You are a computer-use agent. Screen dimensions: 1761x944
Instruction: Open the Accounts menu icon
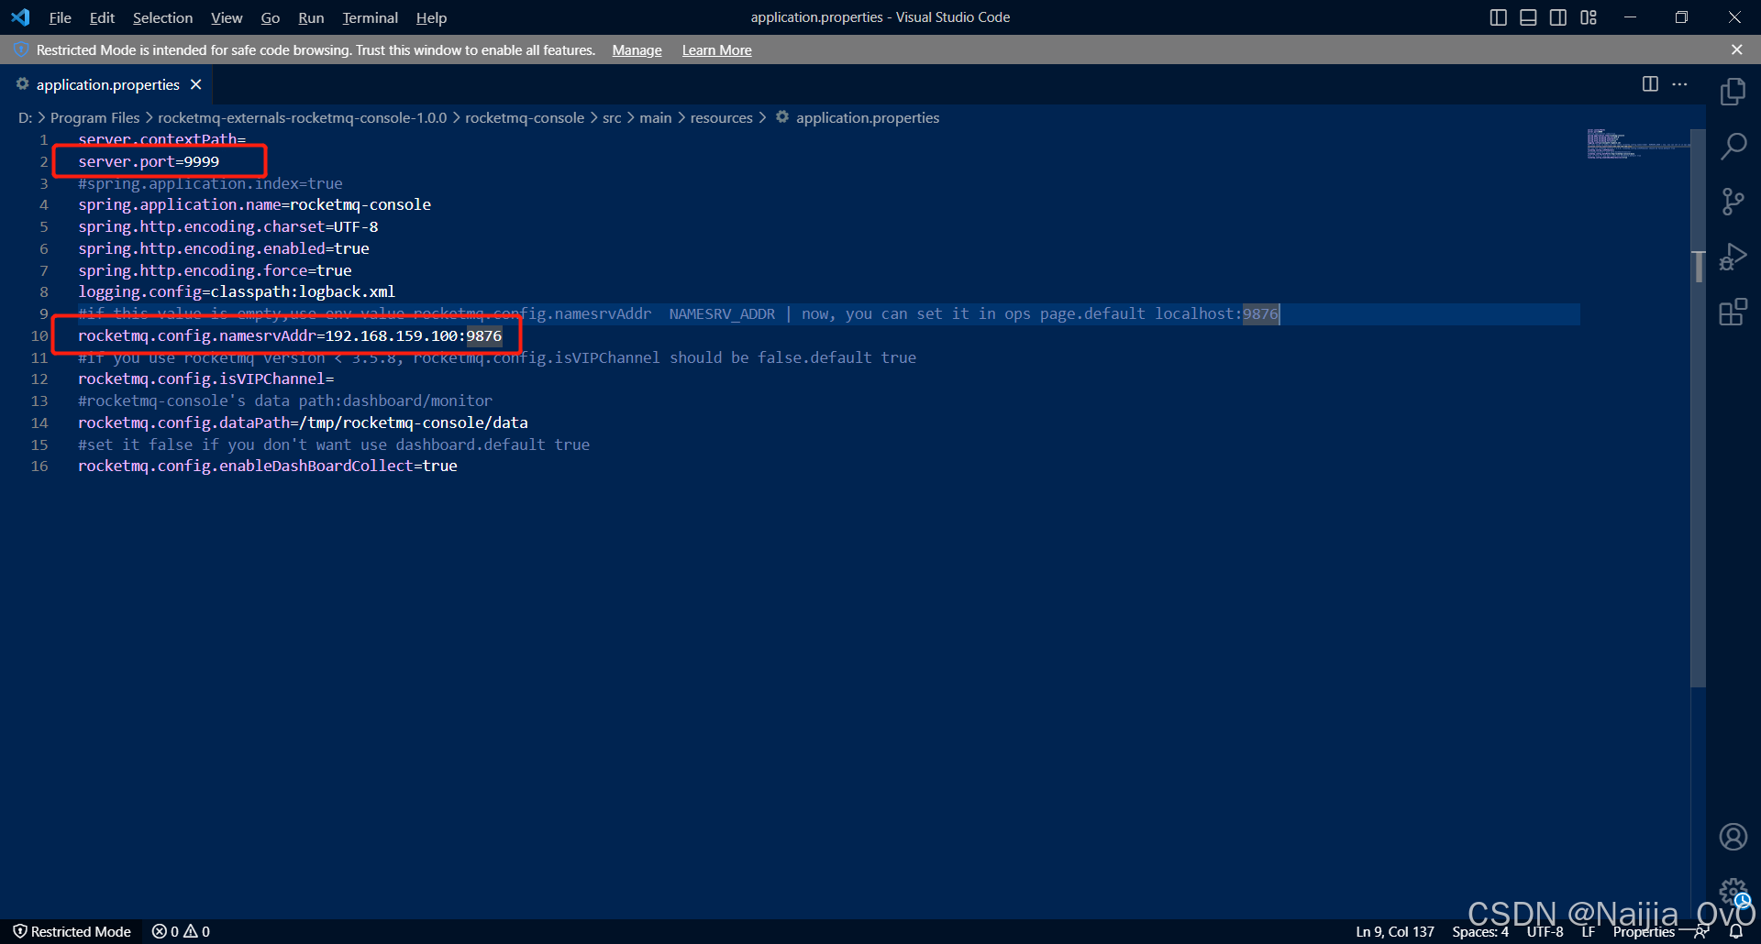[x=1733, y=837]
